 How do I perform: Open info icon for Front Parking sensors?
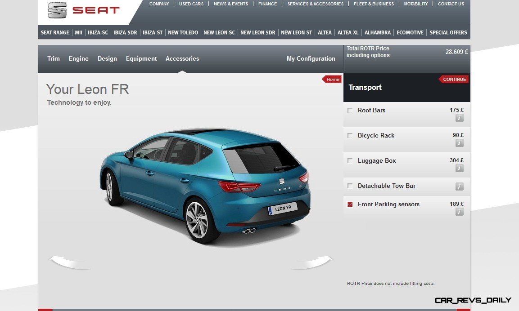[459, 212]
